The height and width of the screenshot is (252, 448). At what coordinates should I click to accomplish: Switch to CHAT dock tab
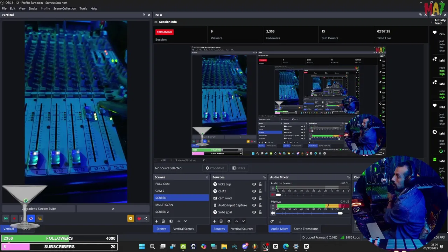coord(26,229)
